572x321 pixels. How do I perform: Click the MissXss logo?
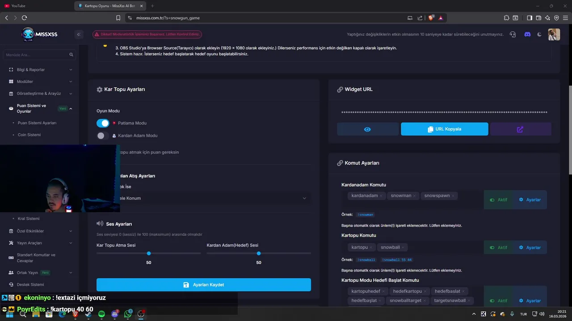pos(39,34)
